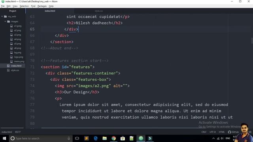Image resolution: width=253 pixels, height=142 pixels.
Task: Click the "Our Design" heading text
Action: (76, 92)
